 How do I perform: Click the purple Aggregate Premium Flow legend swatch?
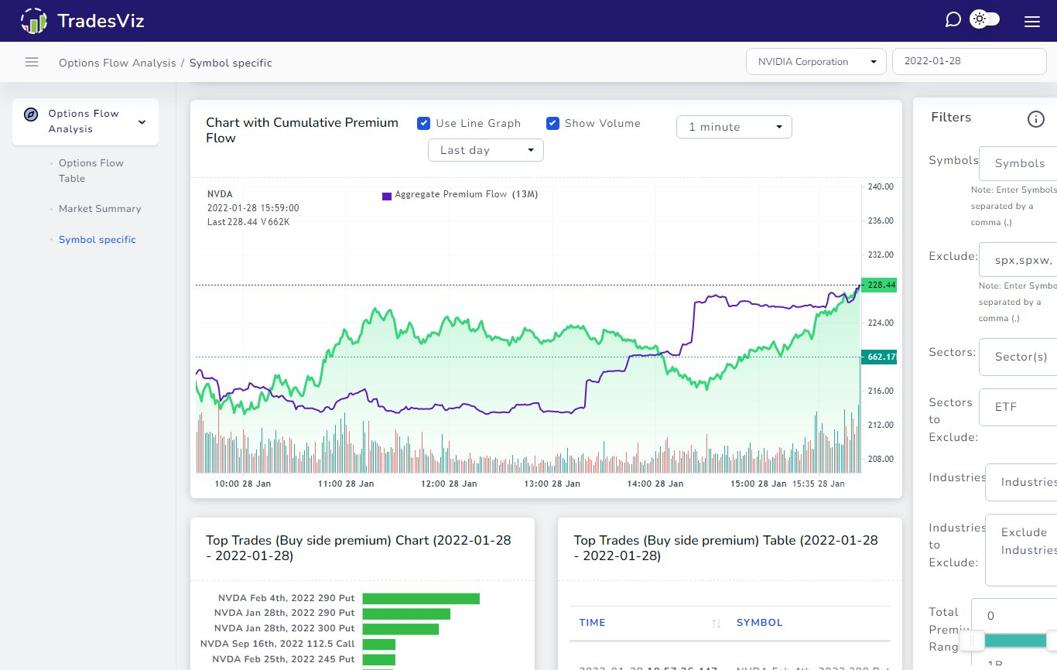(387, 196)
